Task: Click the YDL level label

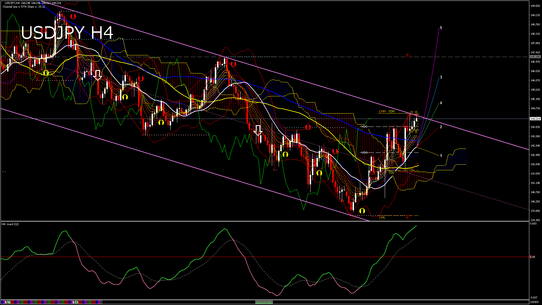Action: [x=391, y=173]
